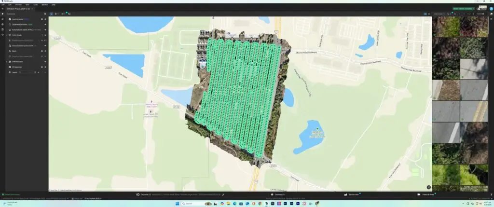This screenshot has height=207, width=494.
Task: Click the 3D Basemap layer icon
Action: click(10, 67)
